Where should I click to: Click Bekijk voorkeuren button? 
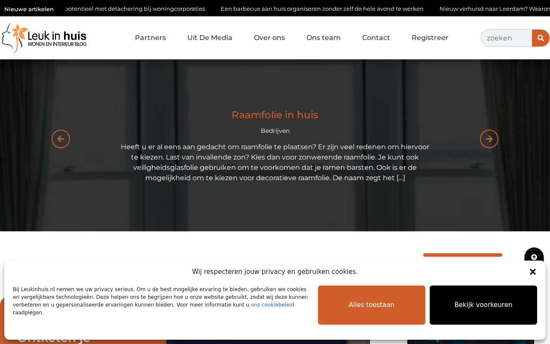coord(483,305)
